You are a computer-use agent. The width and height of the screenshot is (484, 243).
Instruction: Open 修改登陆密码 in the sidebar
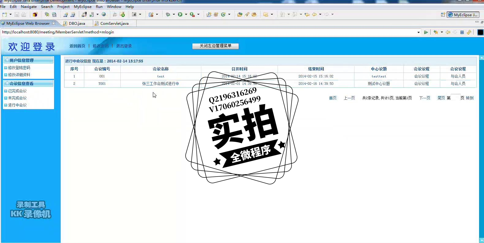[19, 68]
